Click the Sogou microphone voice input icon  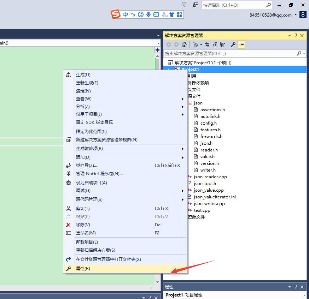[148, 14]
